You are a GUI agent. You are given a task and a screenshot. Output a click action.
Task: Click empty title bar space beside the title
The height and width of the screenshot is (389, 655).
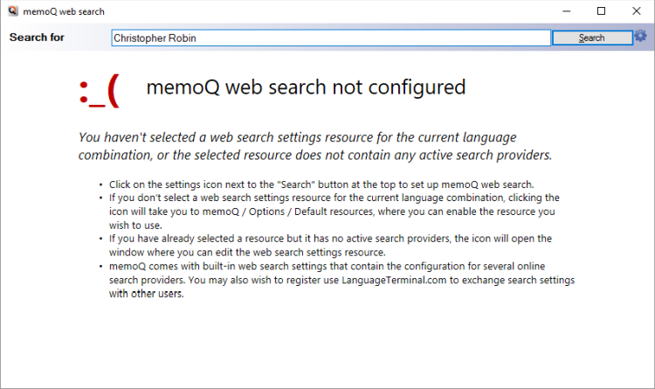coord(306,11)
